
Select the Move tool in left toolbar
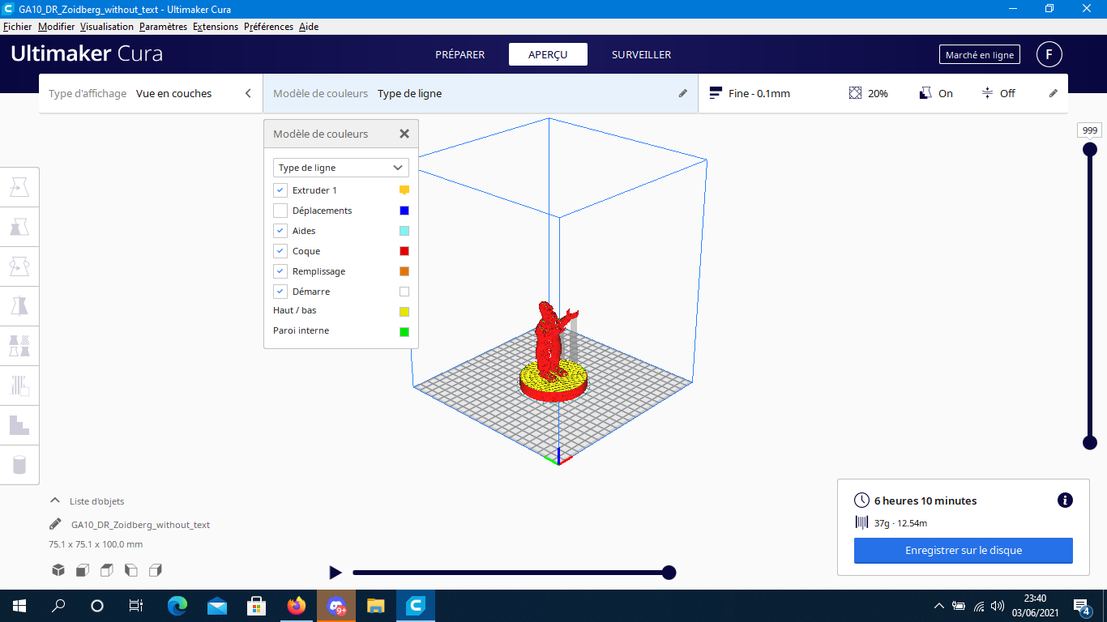pos(19,187)
